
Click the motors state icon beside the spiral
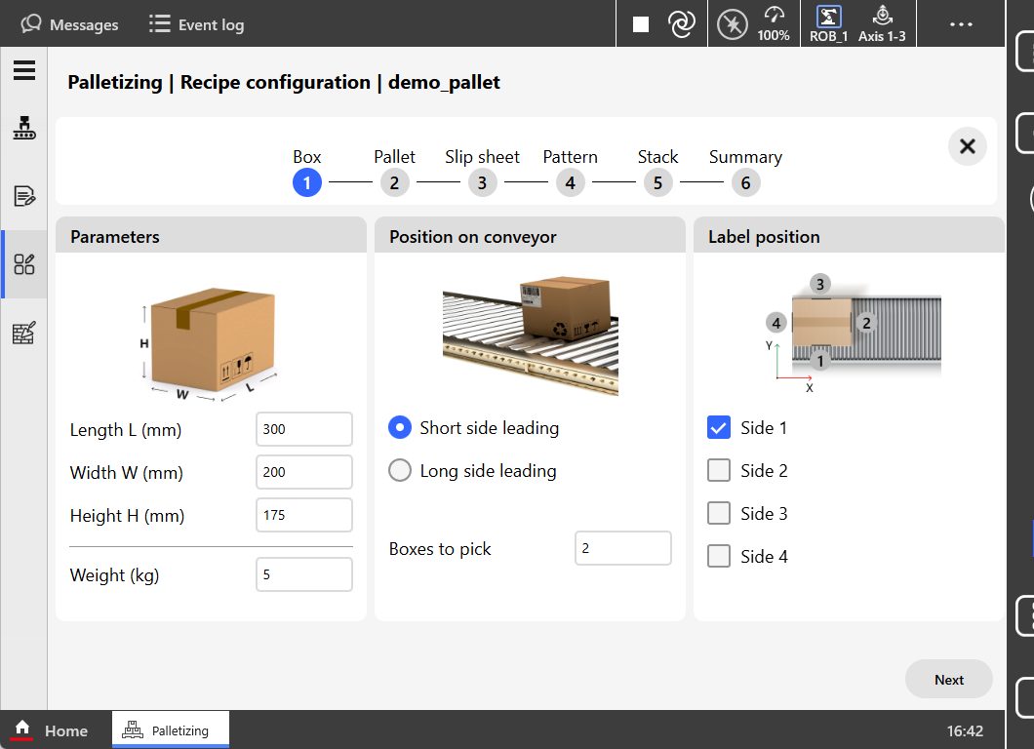732,24
